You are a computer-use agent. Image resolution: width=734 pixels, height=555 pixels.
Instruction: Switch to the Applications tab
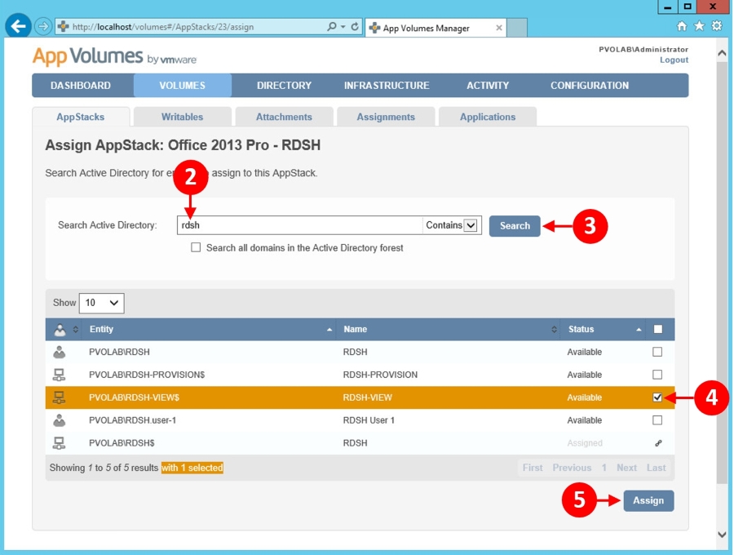coord(488,117)
